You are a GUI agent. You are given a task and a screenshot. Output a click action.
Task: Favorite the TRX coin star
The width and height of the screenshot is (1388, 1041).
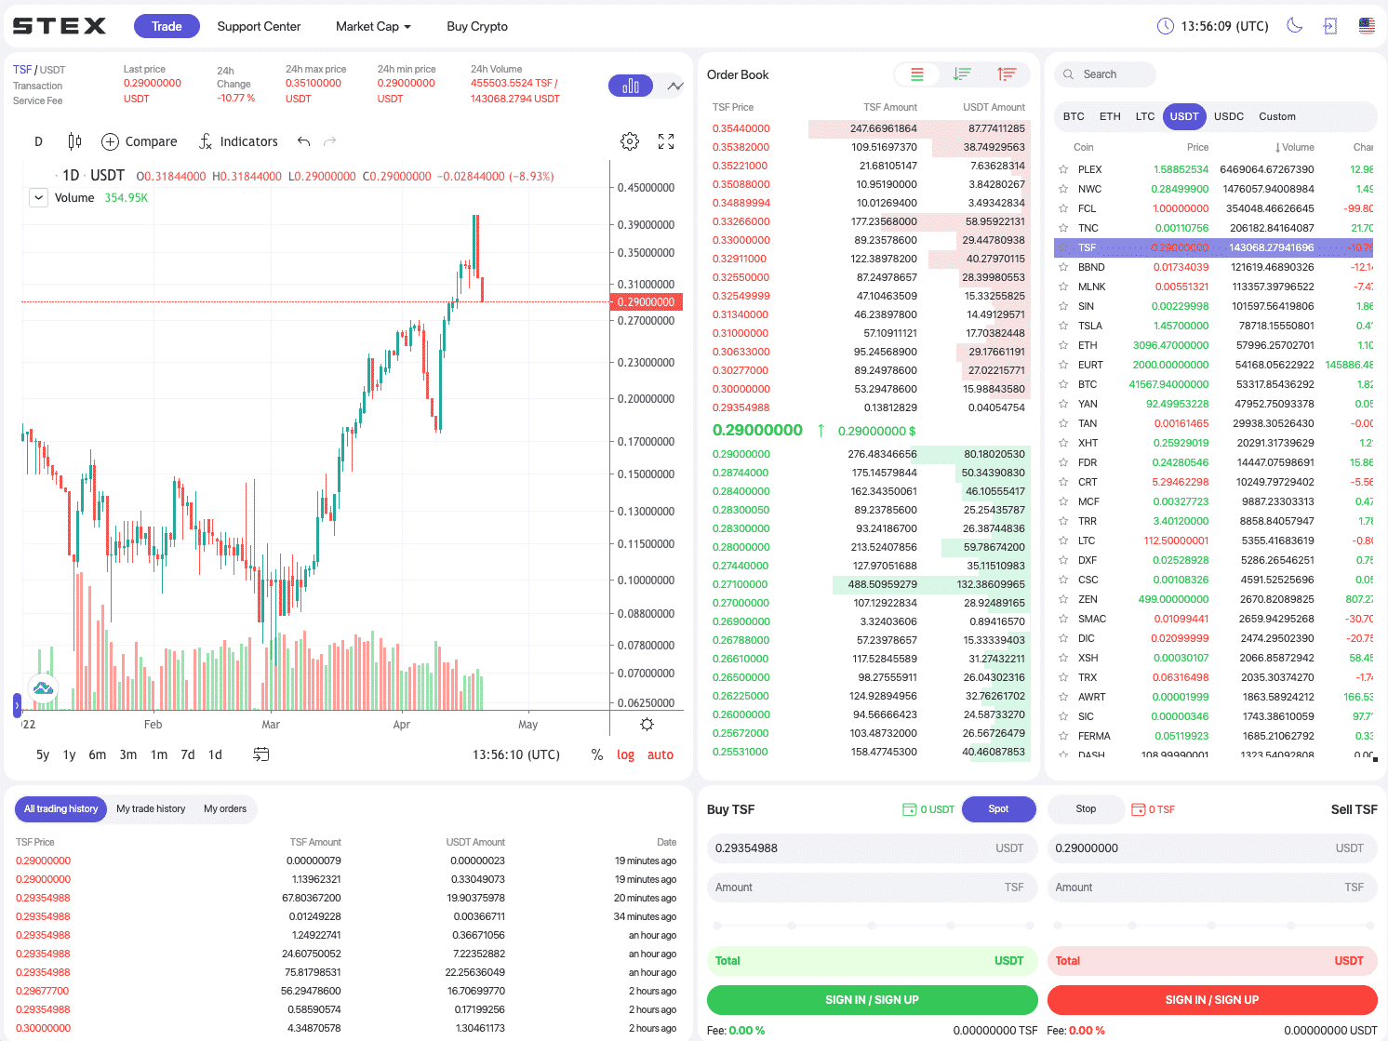1063,677
